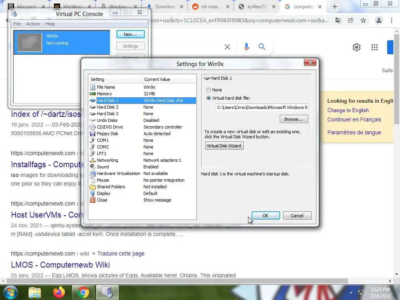Select the Undo Disks setting icon
This screenshot has height=300, width=400.
pyautogui.click(x=93, y=120)
